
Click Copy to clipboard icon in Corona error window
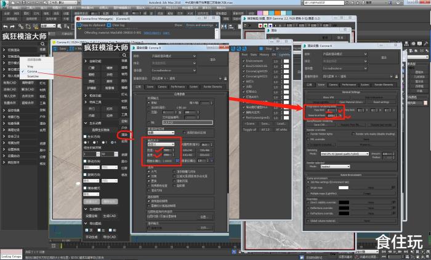(x=79, y=25)
